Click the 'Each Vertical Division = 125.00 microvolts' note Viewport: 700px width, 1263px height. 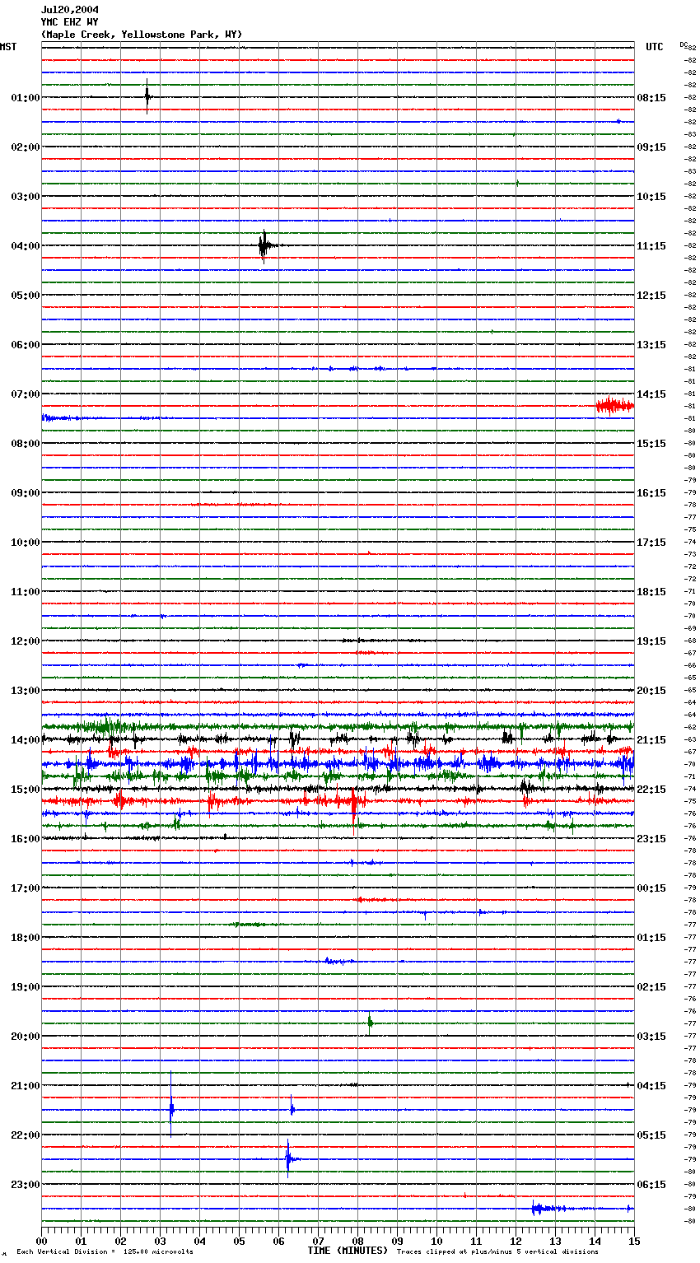(105, 1251)
